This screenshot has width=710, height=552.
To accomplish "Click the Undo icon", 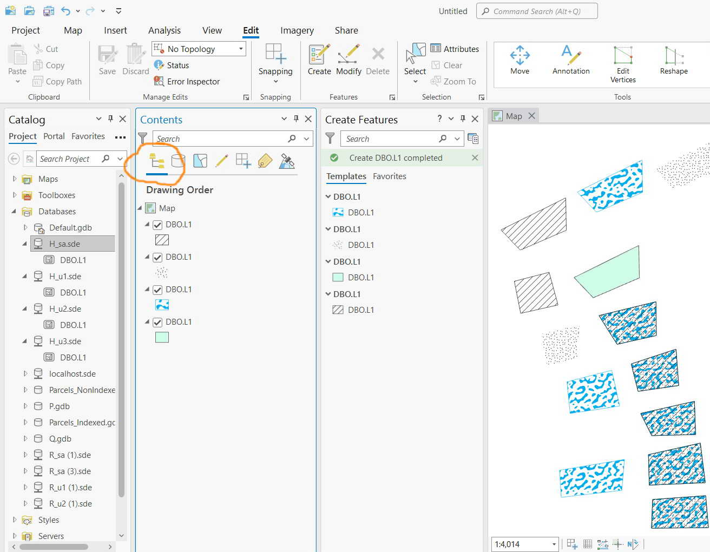I will pyautogui.click(x=66, y=11).
